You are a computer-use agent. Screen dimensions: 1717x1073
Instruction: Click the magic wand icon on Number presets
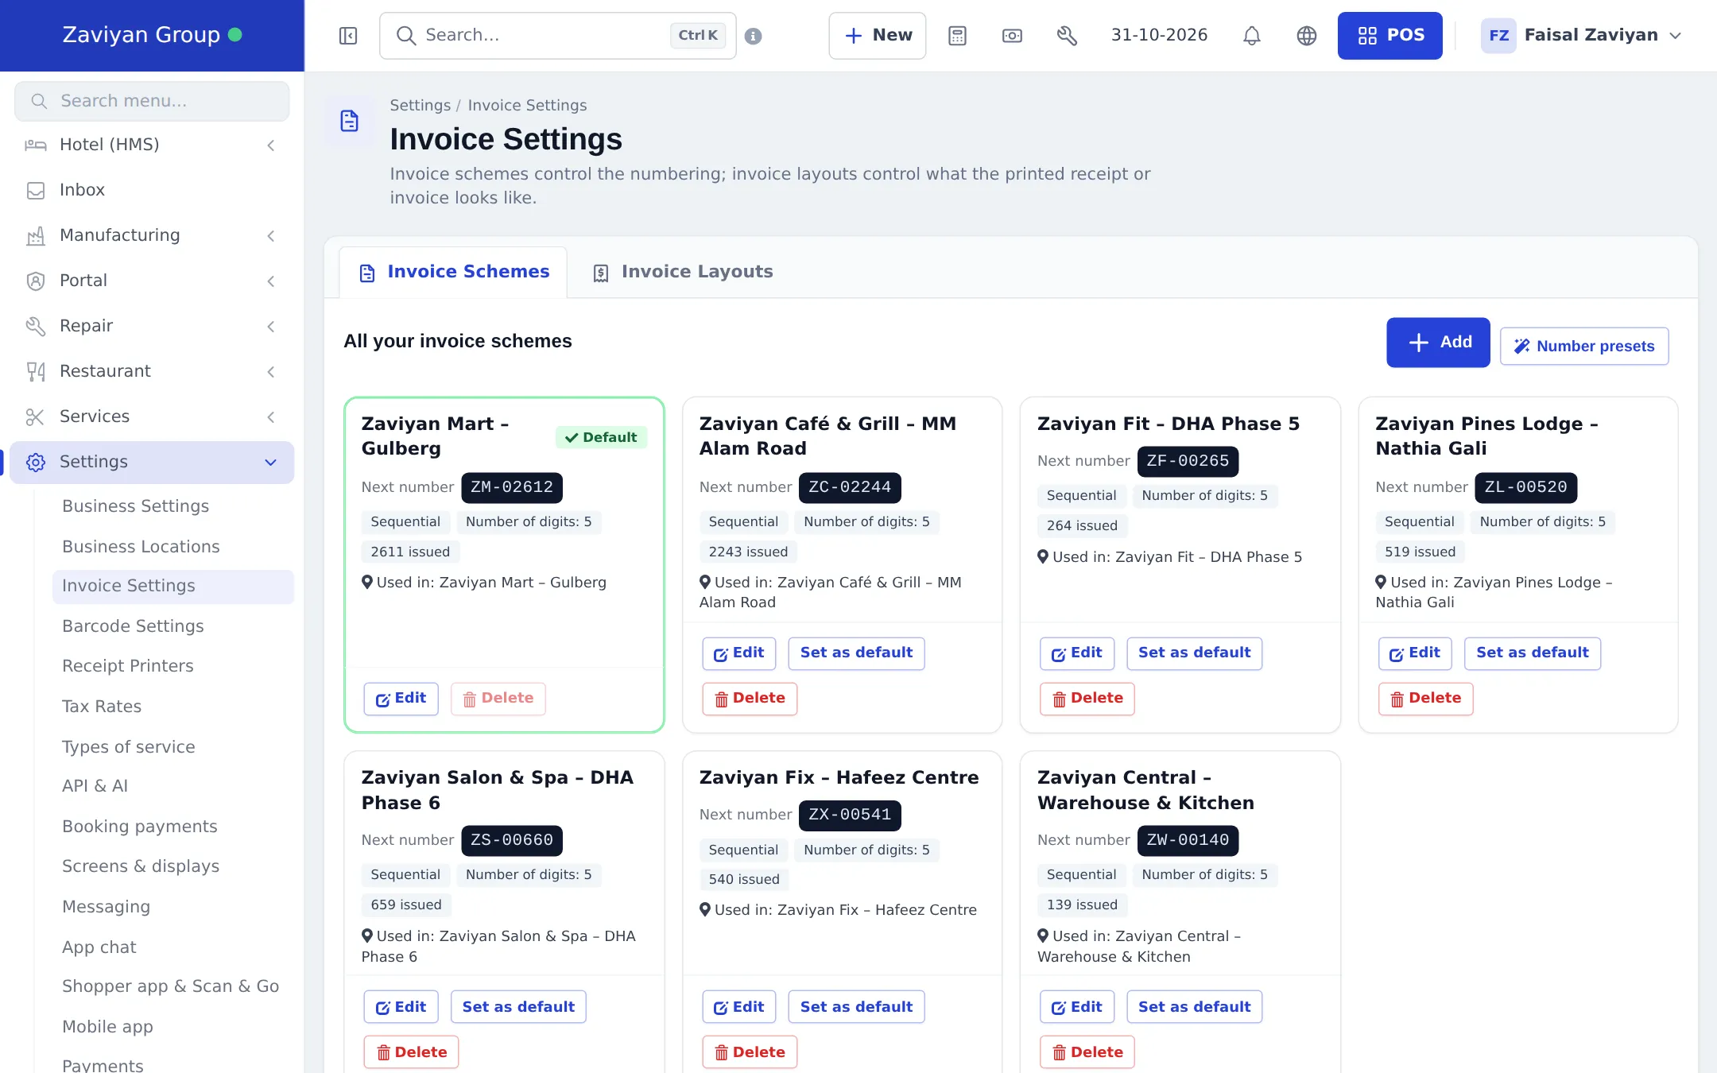tap(1521, 347)
